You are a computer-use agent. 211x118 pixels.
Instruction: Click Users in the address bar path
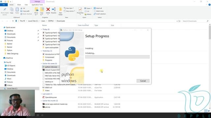click(43, 21)
